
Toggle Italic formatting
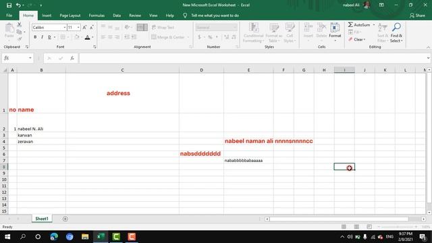coord(42,37)
